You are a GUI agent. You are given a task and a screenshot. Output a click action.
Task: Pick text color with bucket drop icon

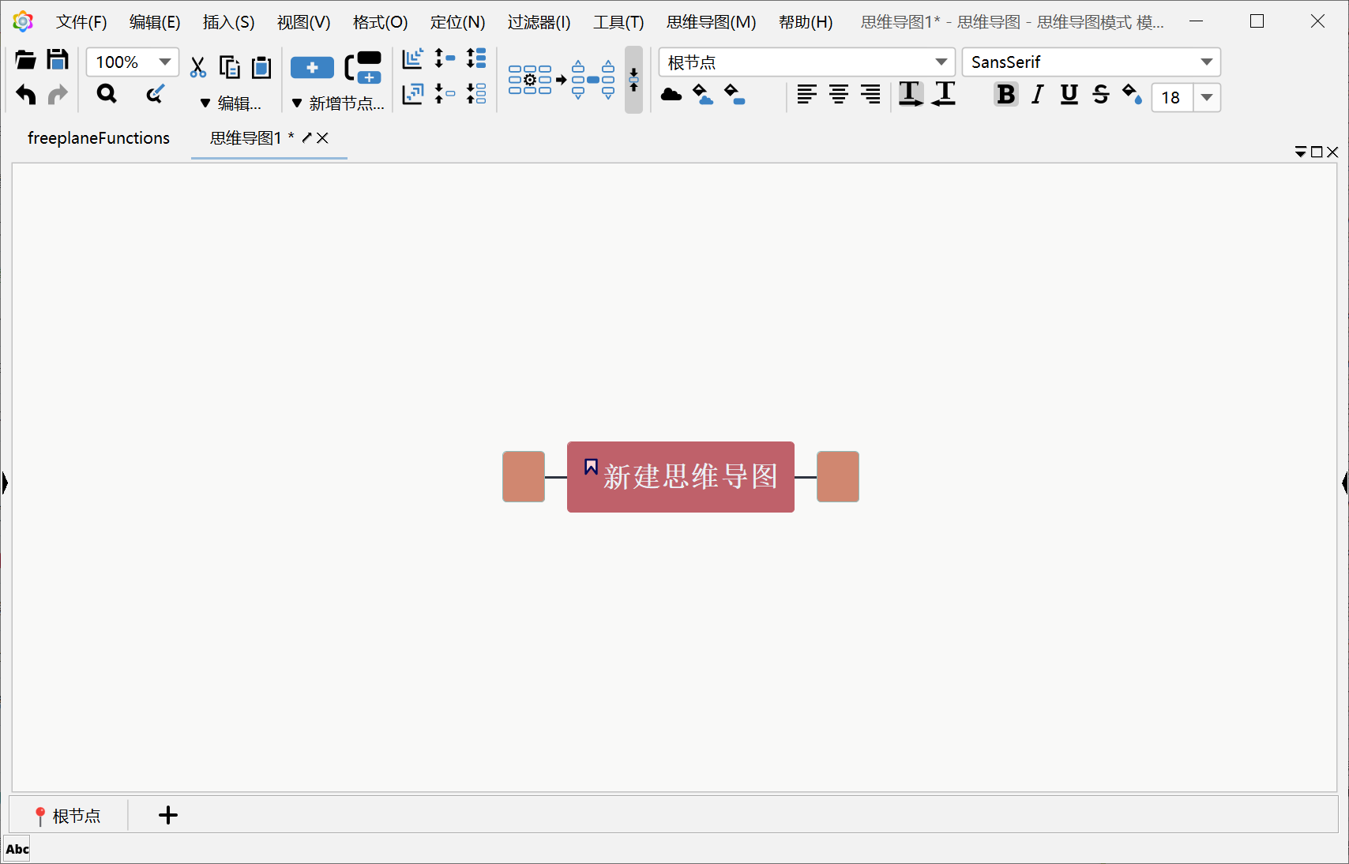(x=1133, y=95)
